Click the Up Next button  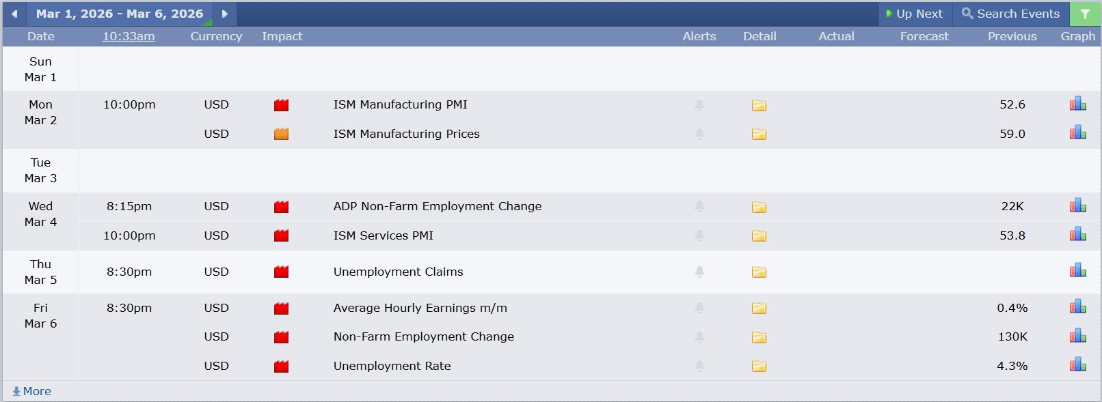click(x=914, y=14)
